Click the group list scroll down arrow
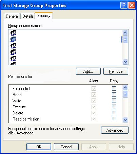 (x=125, y=62)
